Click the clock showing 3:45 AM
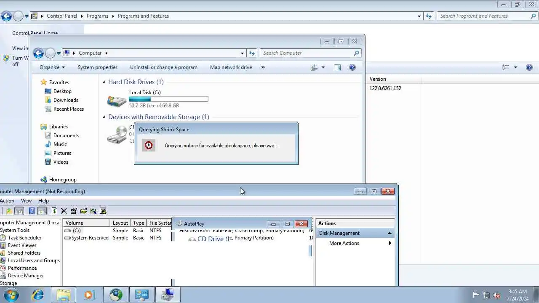The image size is (539, 303). pos(518,292)
